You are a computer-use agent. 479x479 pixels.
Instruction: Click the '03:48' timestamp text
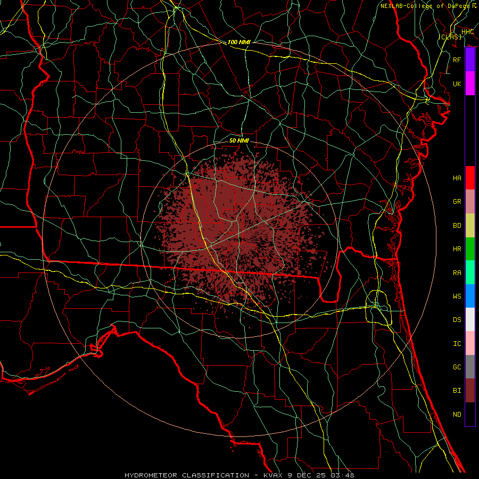click(x=343, y=475)
